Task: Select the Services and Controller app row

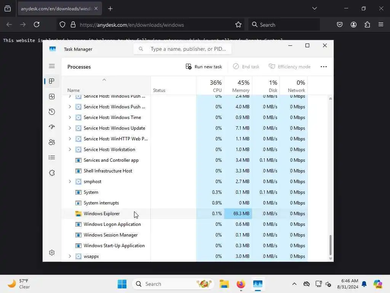Action: 184,160
